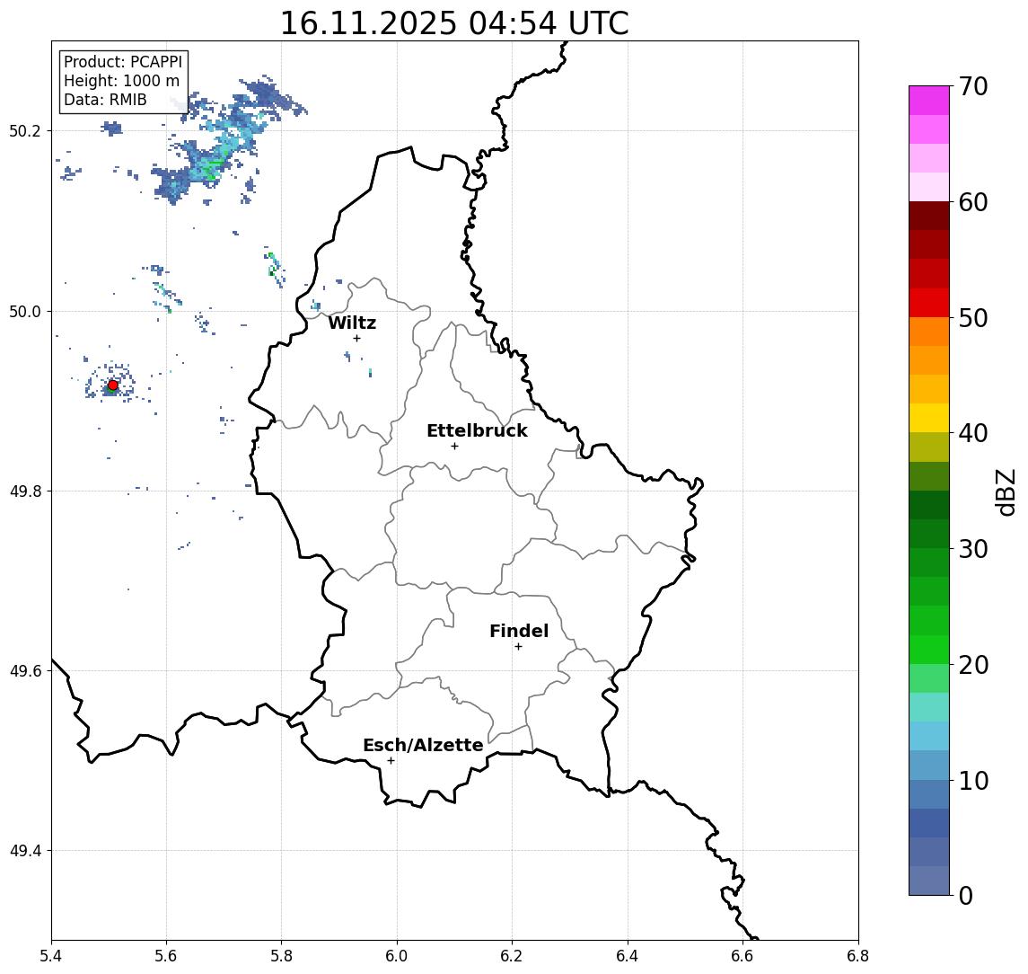Click the red dot radar marker
Image resolution: width=1028 pixels, height=974 pixels.
tap(113, 385)
